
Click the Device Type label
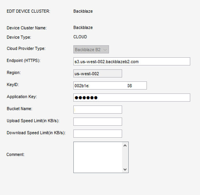point(19,37)
